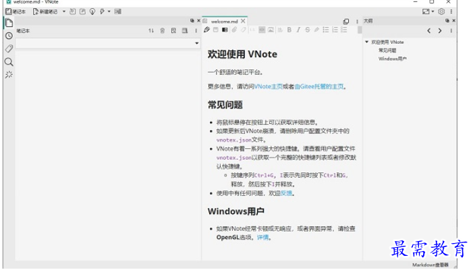473x270 pixels.
Task: Click the heading type icon in editor toolbar
Action: (x=280, y=30)
